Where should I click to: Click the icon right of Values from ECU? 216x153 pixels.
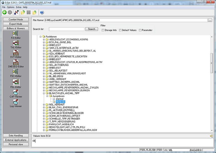pos(211,136)
